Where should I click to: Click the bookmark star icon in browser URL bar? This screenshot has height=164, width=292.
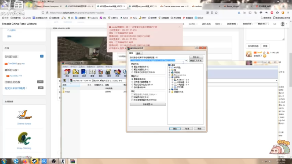[x=216, y=13]
